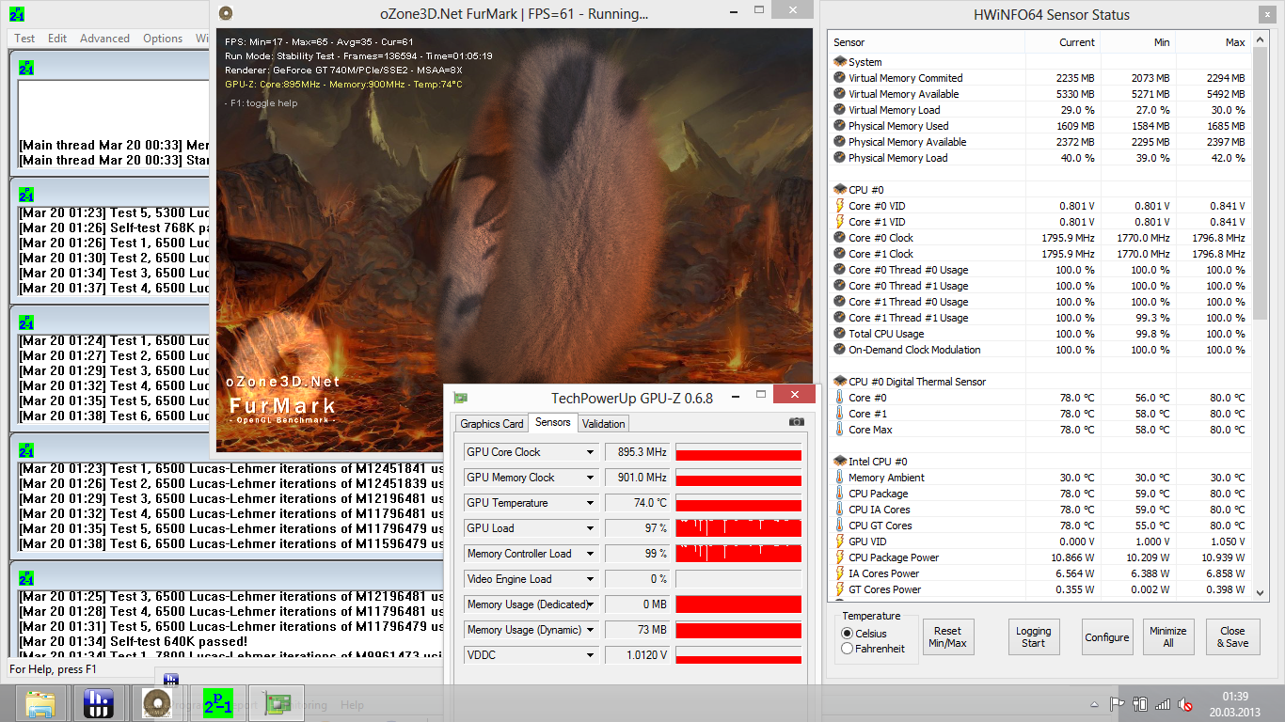Switch to Prime95 via its taskbar icon
The image size is (1285, 722).
(217, 703)
